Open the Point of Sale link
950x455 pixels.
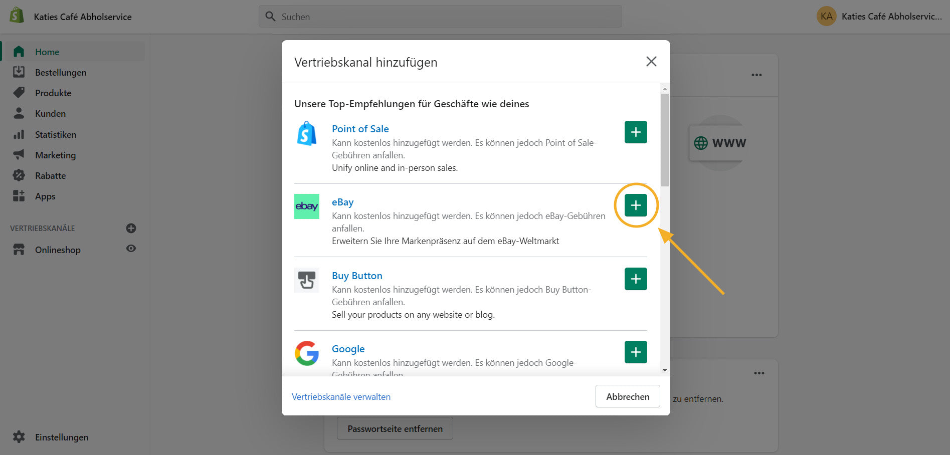[360, 129]
